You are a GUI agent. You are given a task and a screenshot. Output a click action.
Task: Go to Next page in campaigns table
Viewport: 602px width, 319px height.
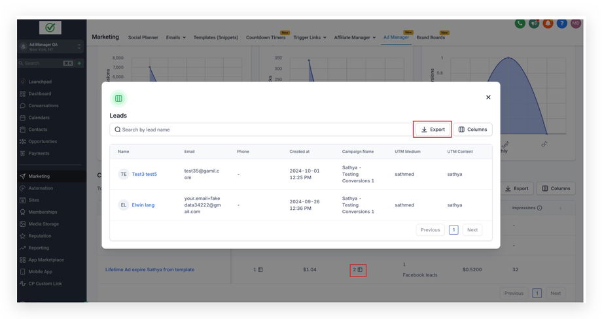(x=556, y=294)
